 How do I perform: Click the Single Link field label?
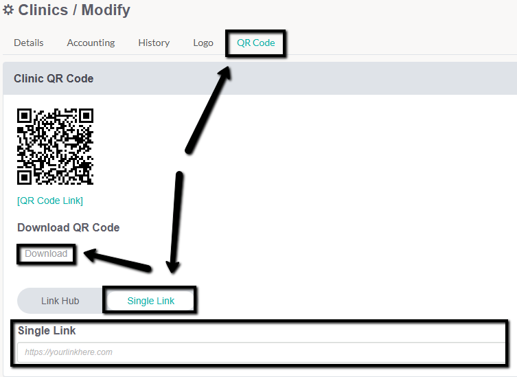[47, 330]
